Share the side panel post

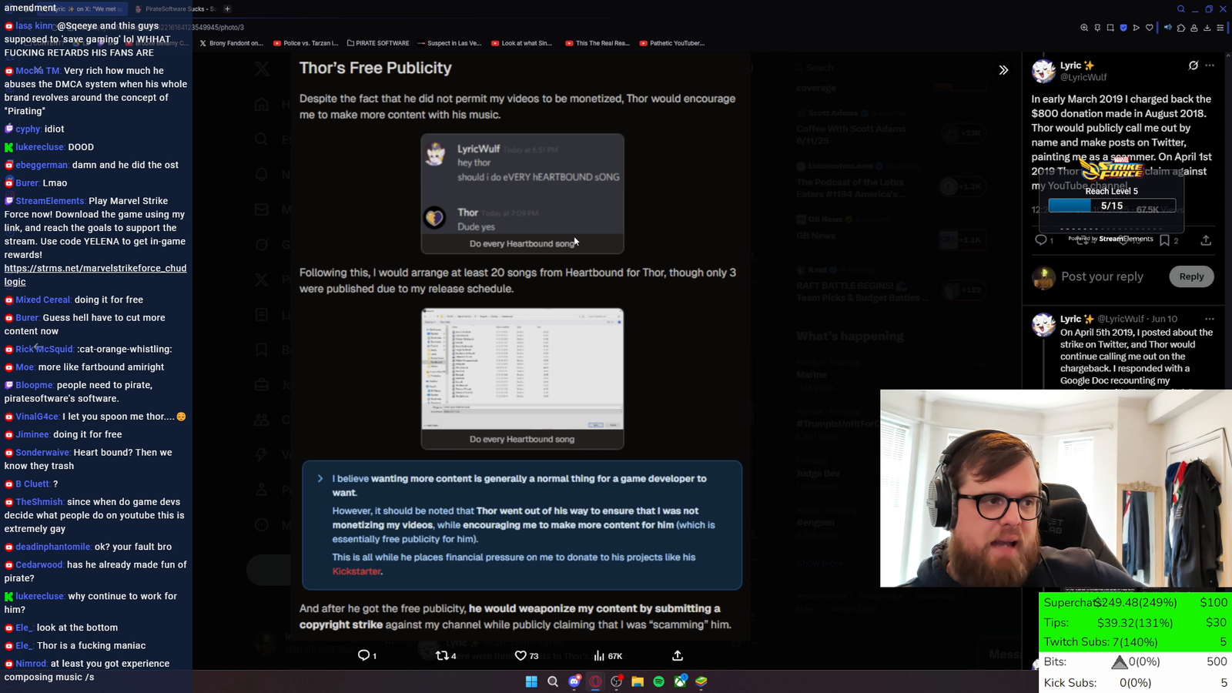click(1206, 240)
